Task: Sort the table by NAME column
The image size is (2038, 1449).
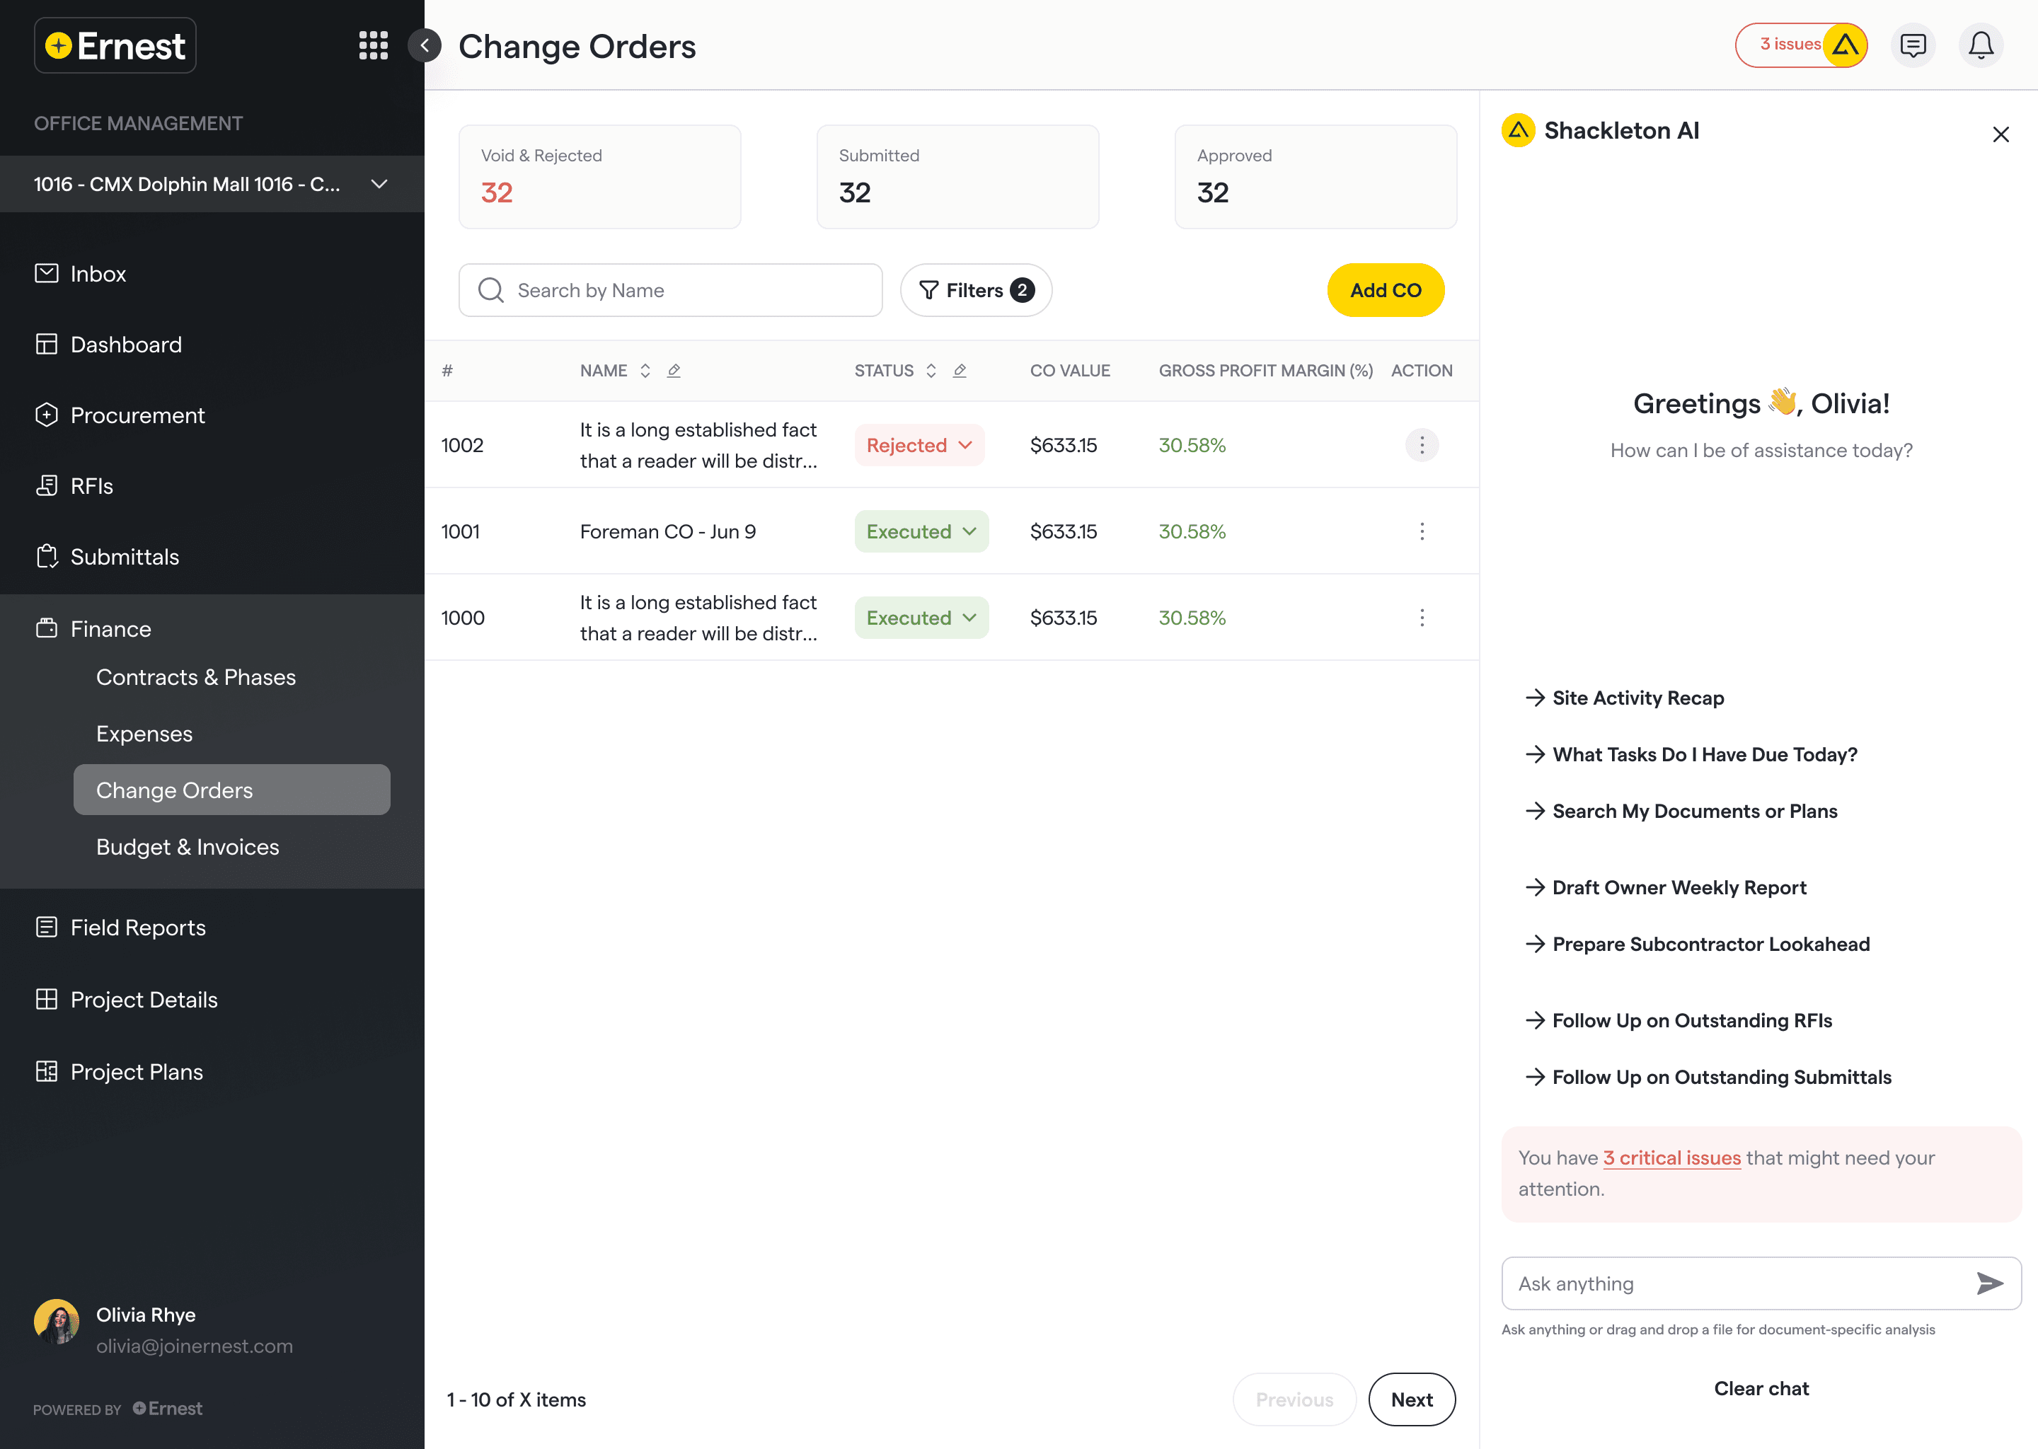Action: 644,370
